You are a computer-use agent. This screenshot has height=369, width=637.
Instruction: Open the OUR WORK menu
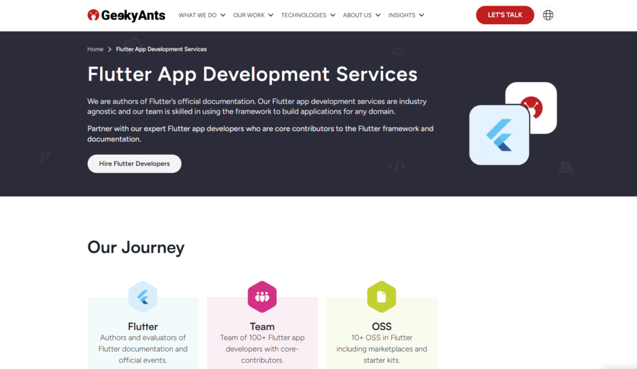(x=253, y=16)
